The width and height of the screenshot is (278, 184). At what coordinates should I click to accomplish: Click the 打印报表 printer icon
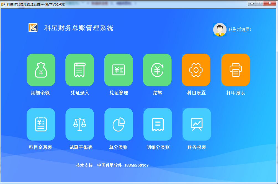(236, 70)
